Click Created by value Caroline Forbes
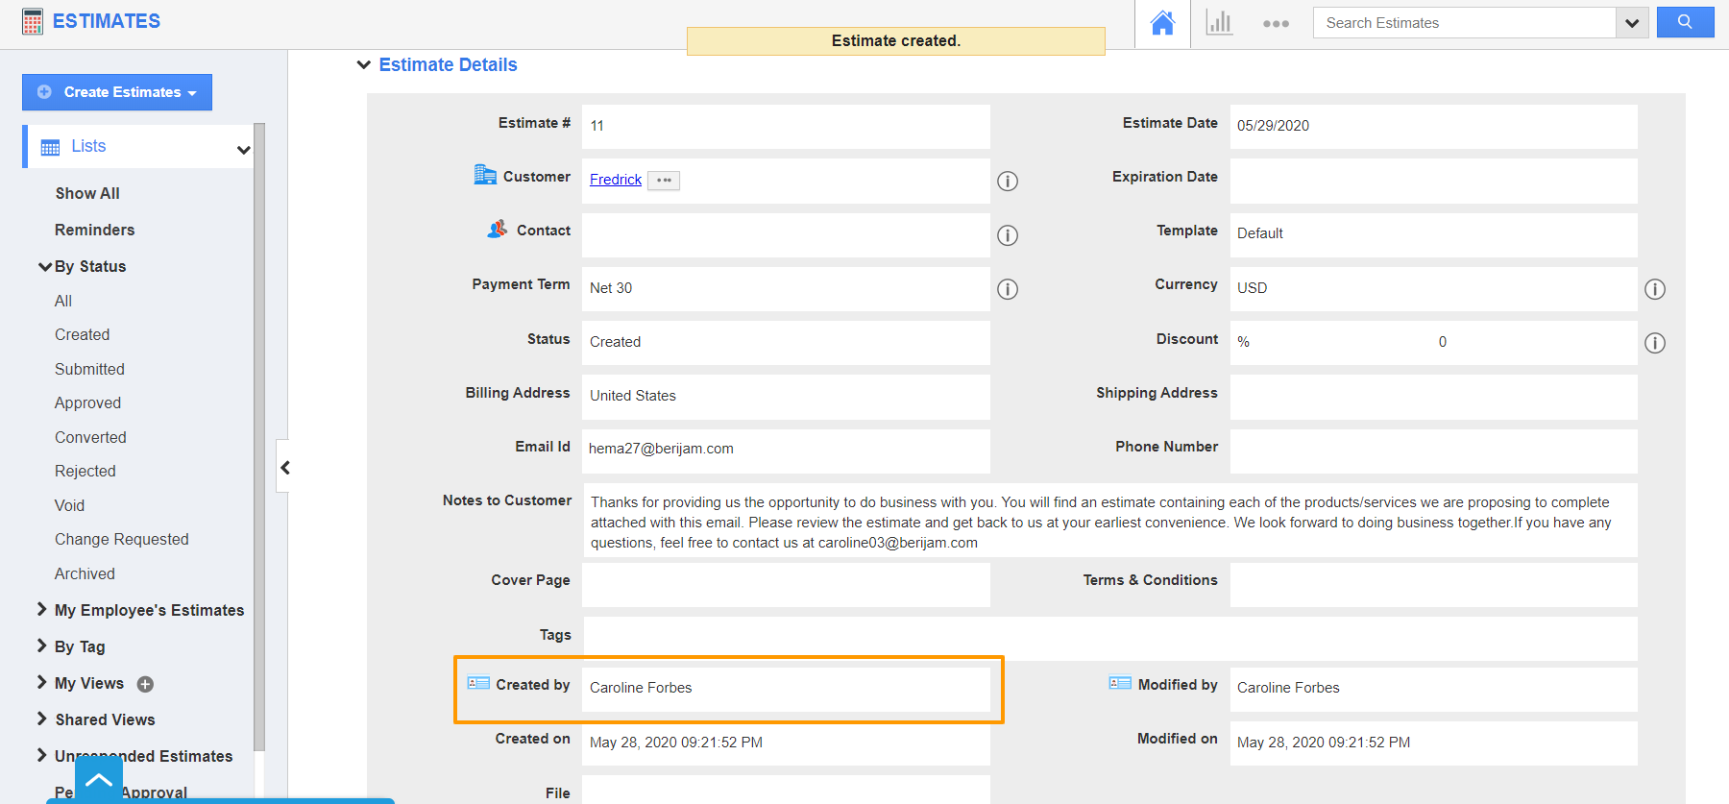1729x804 pixels. click(x=641, y=688)
